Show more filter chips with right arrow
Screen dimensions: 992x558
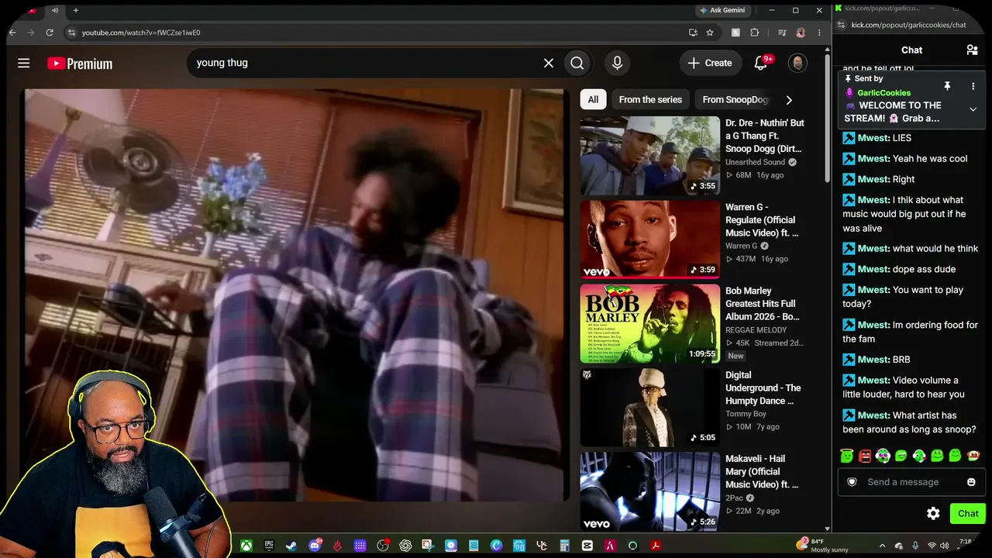pos(789,99)
